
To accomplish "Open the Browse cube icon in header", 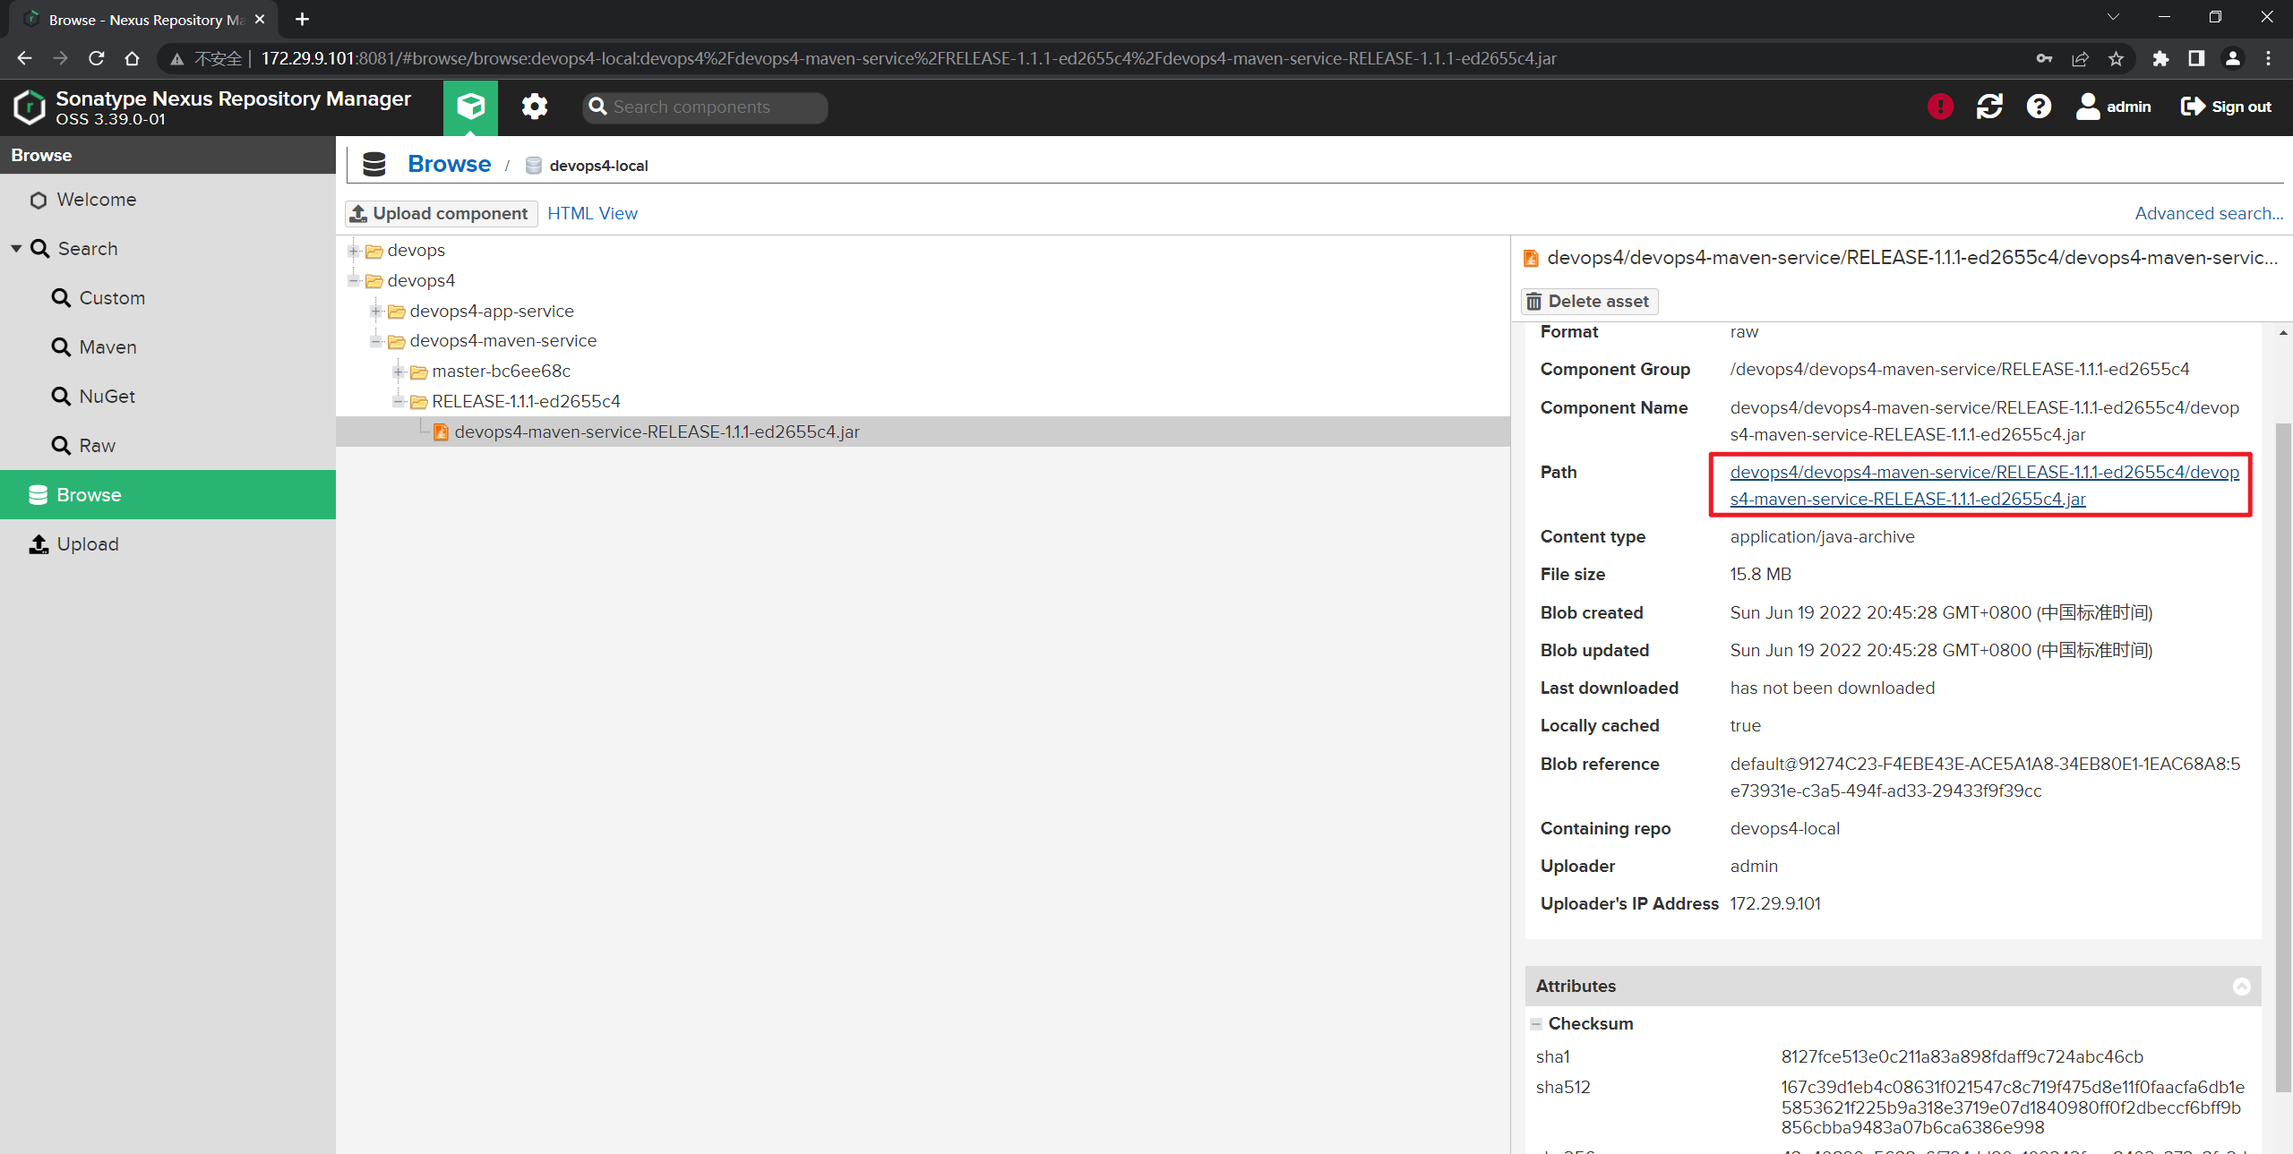I will pyautogui.click(x=470, y=107).
